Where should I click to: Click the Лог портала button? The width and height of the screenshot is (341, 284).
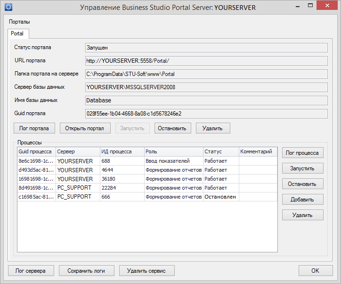click(34, 128)
